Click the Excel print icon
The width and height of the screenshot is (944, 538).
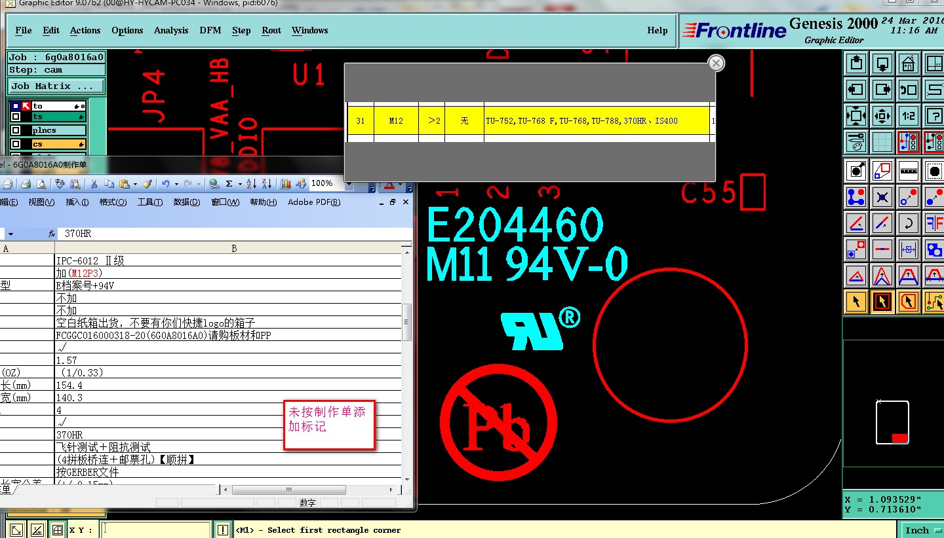click(x=26, y=184)
